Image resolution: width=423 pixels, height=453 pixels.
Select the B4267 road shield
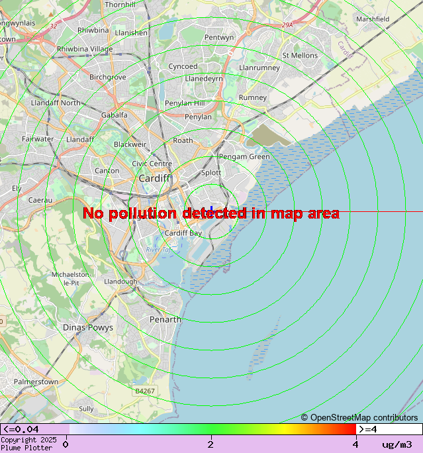point(145,391)
